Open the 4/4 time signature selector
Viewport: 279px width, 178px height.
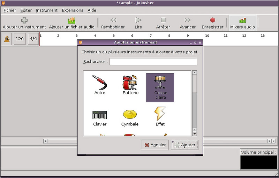(x=33, y=39)
